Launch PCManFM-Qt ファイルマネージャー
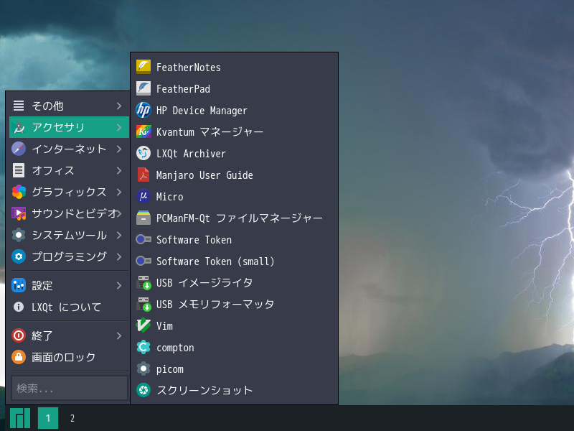 [x=235, y=218]
